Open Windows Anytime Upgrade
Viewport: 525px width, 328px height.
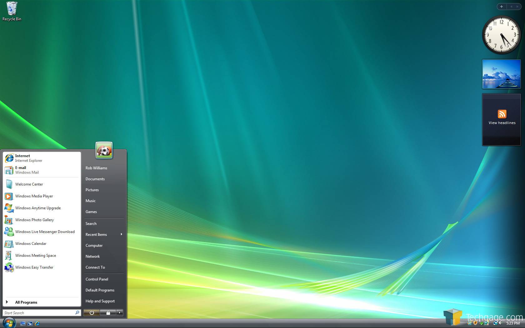click(42, 208)
